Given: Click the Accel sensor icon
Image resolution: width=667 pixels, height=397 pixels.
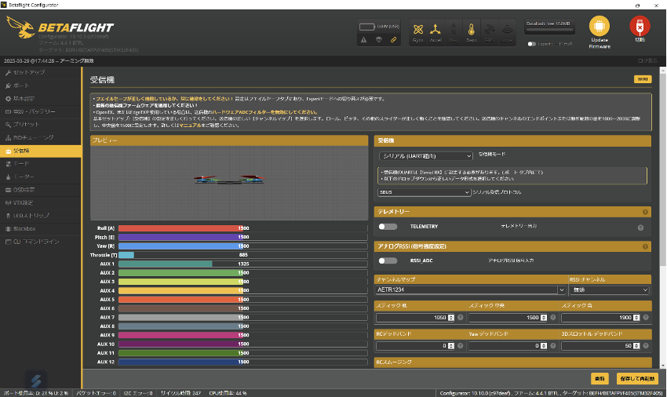Looking at the screenshot, I should point(436,31).
